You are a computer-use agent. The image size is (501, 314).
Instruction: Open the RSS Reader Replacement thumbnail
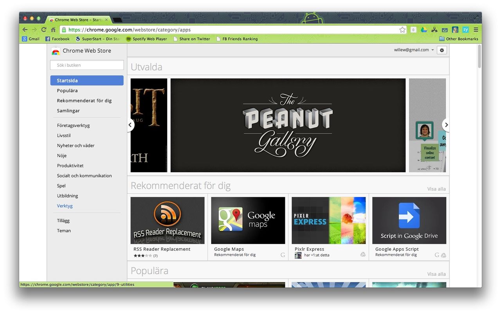pos(168,221)
